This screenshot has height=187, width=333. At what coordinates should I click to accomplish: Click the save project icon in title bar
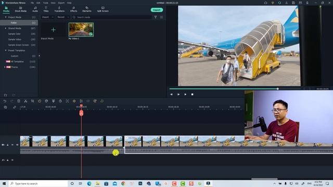[293, 3]
